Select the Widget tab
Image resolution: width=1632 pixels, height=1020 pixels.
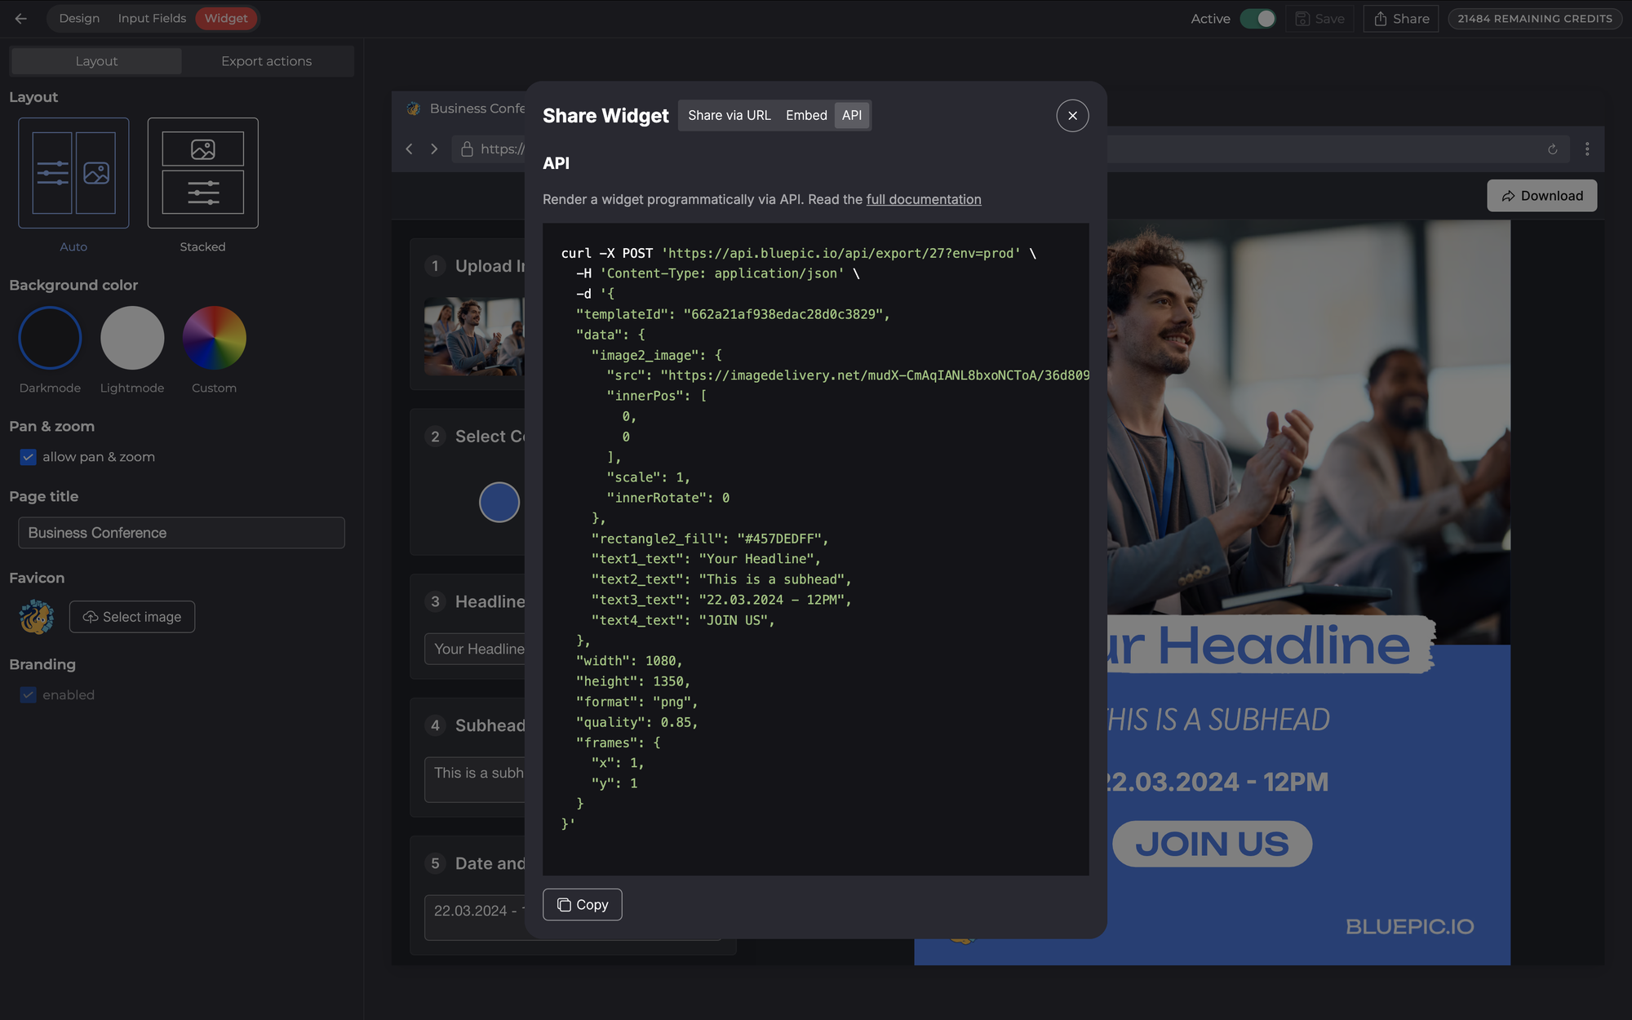click(x=226, y=18)
